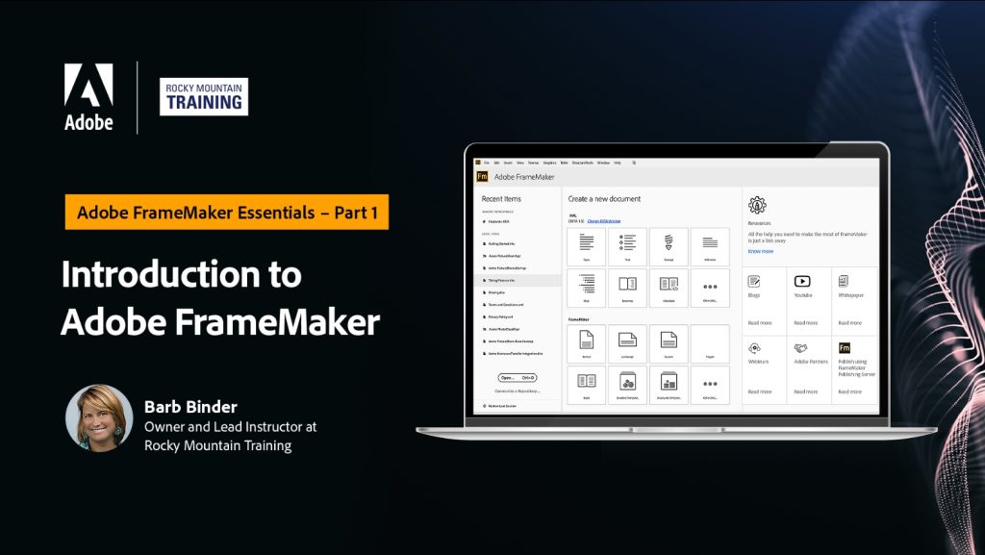Screen dimensions: 985x555
Task: Create a new DITA Reference document
Action: tap(710, 247)
